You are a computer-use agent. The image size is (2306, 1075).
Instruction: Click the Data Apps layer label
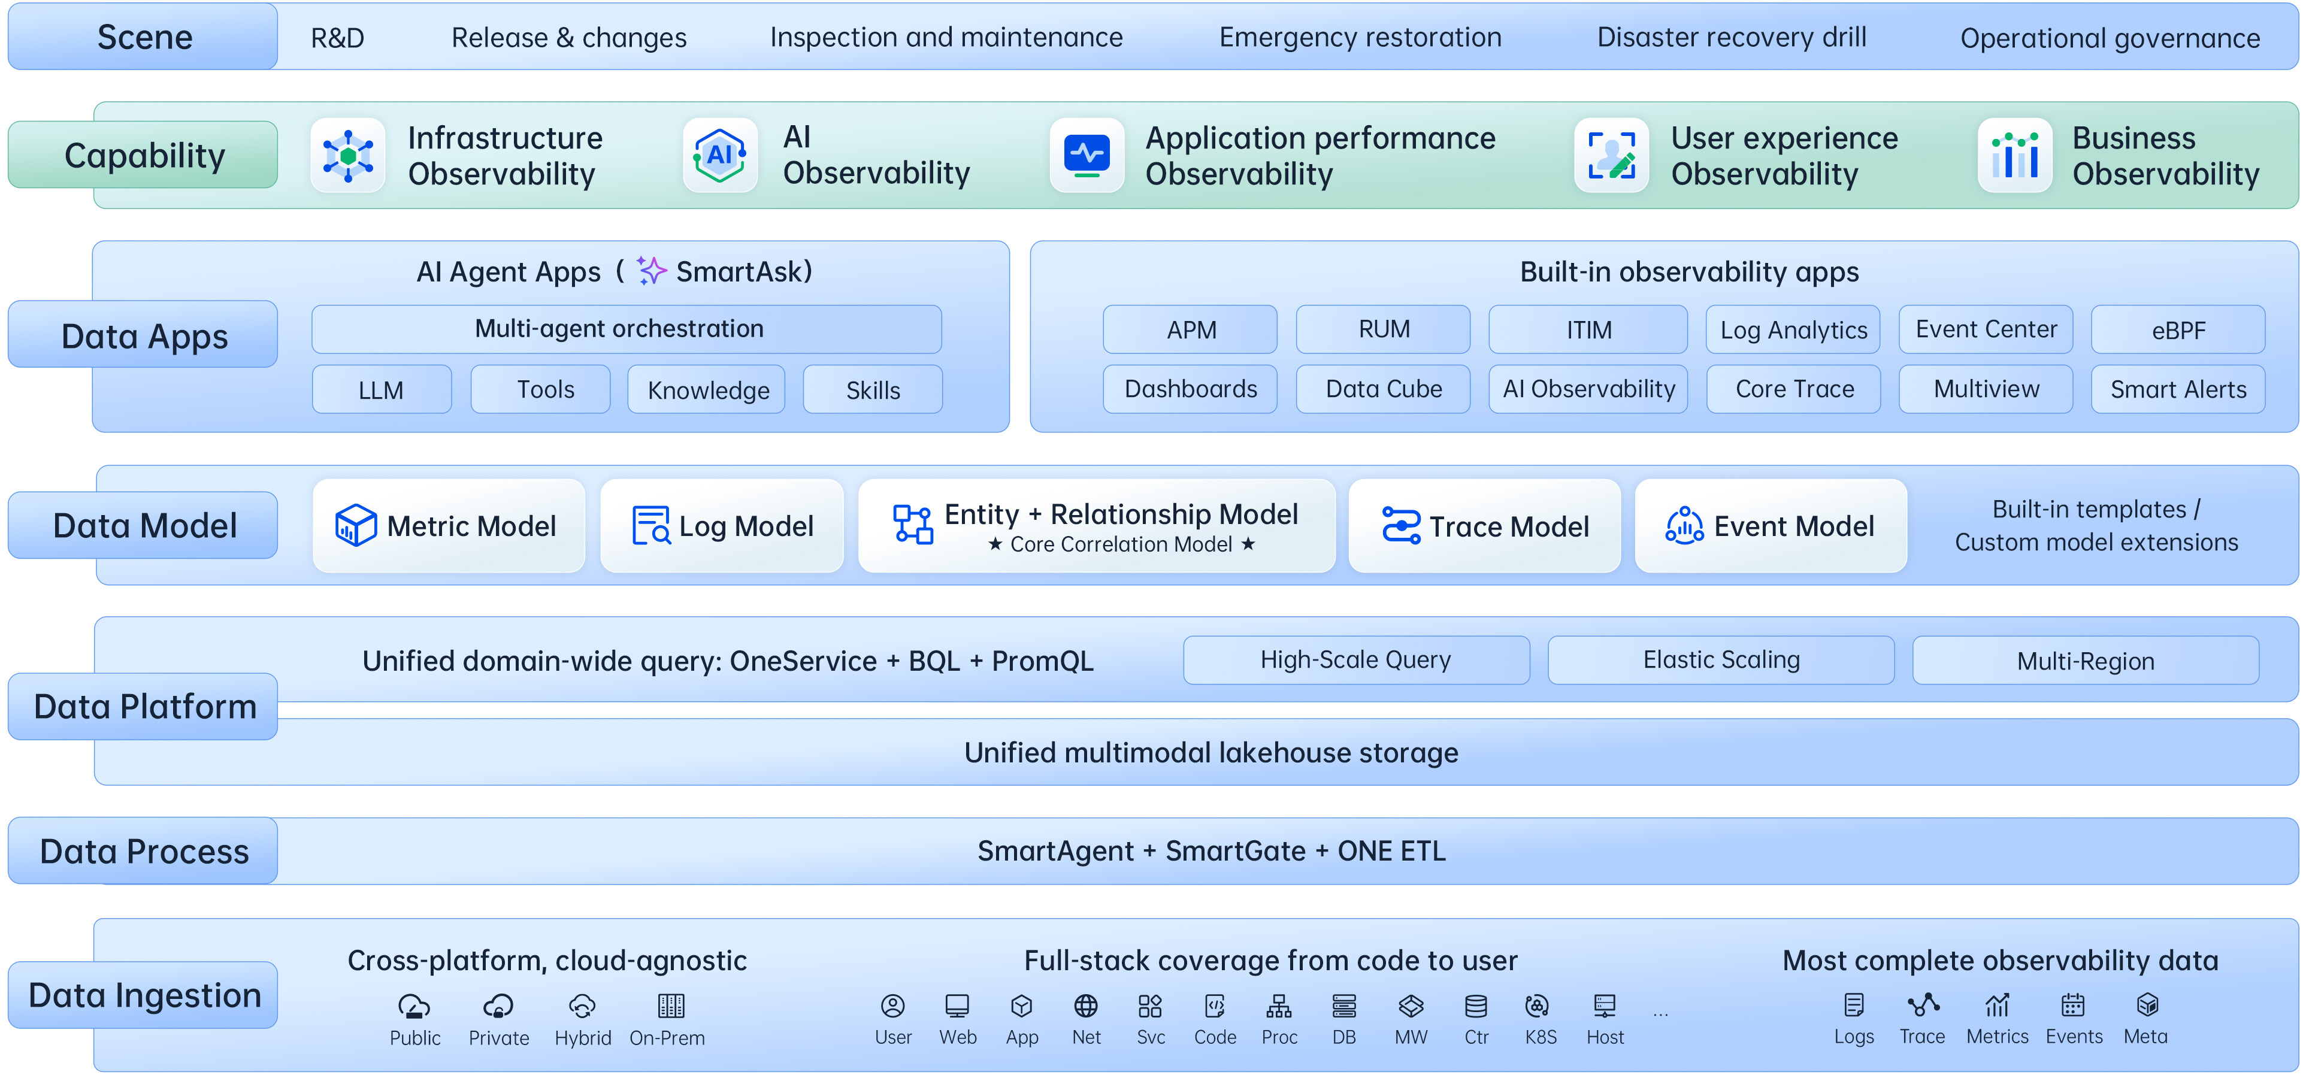(x=143, y=335)
